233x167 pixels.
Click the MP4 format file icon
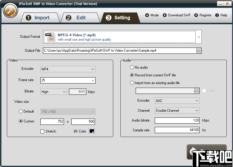point(50,37)
